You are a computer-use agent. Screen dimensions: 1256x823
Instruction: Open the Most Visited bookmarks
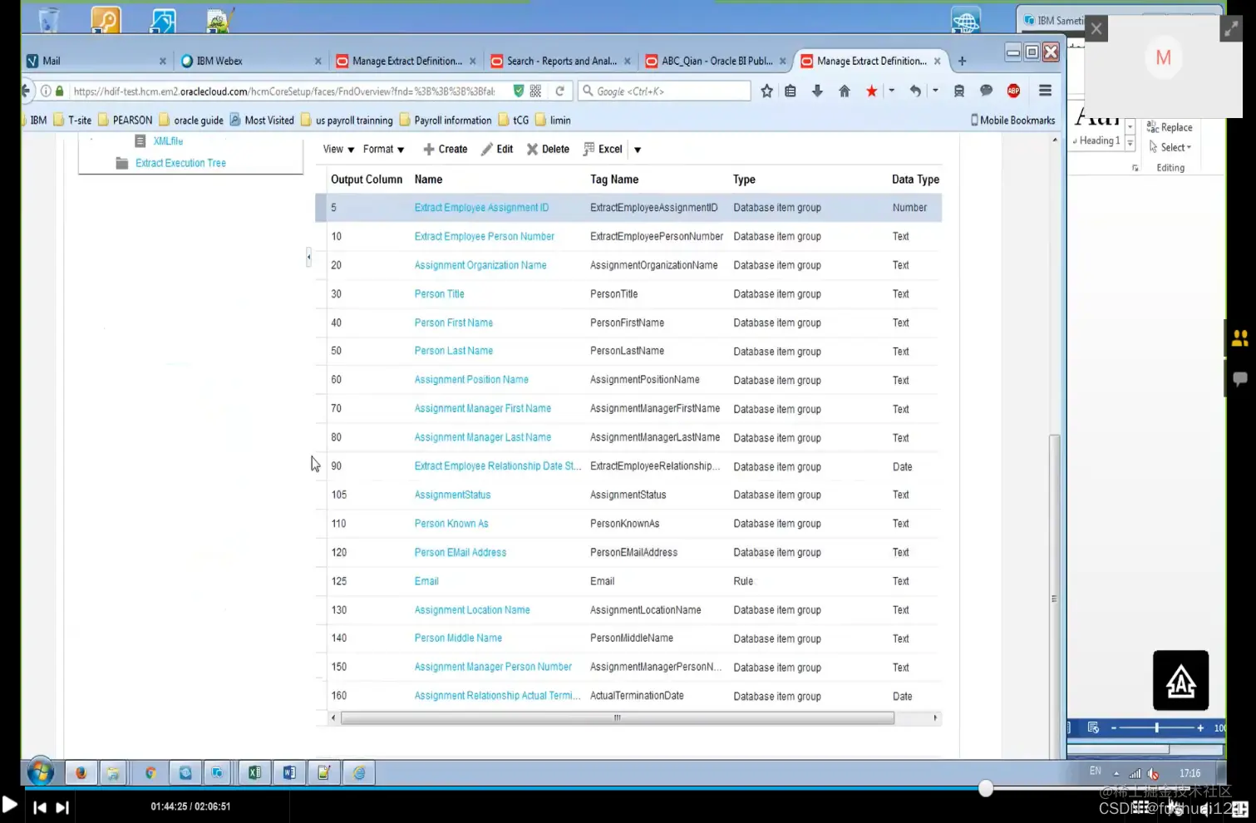[x=262, y=120]
